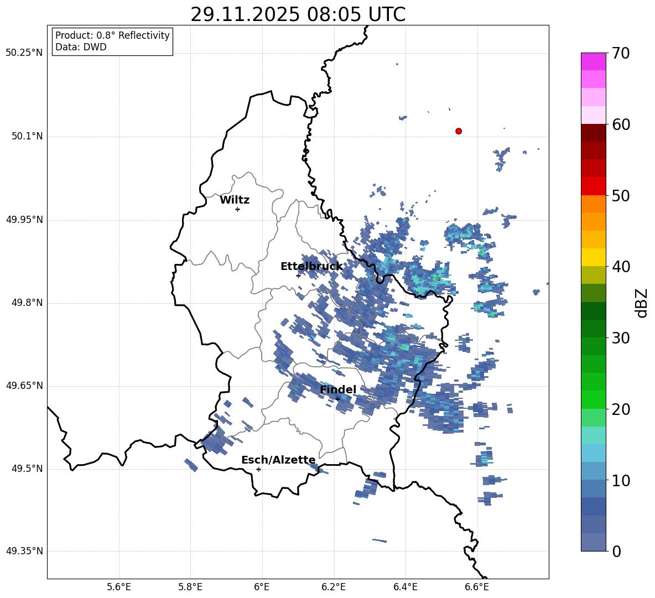Screen dimensions: 655x598
Task: Click the 6°E longitude label
Action: pos(262,587)
